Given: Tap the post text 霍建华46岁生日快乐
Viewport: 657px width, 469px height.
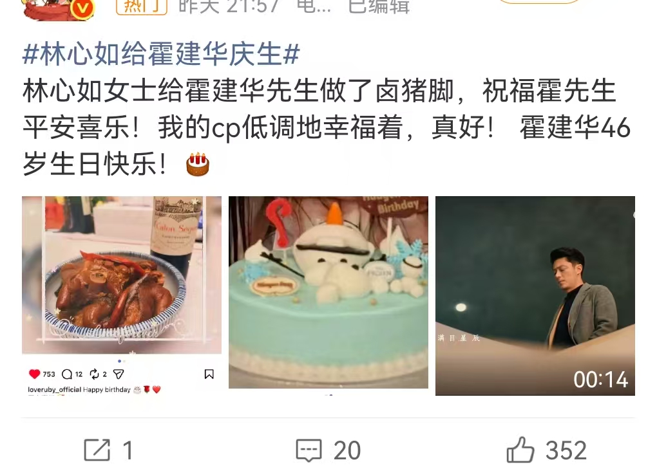Looking at the screenshot, I should tap(327, 145).
